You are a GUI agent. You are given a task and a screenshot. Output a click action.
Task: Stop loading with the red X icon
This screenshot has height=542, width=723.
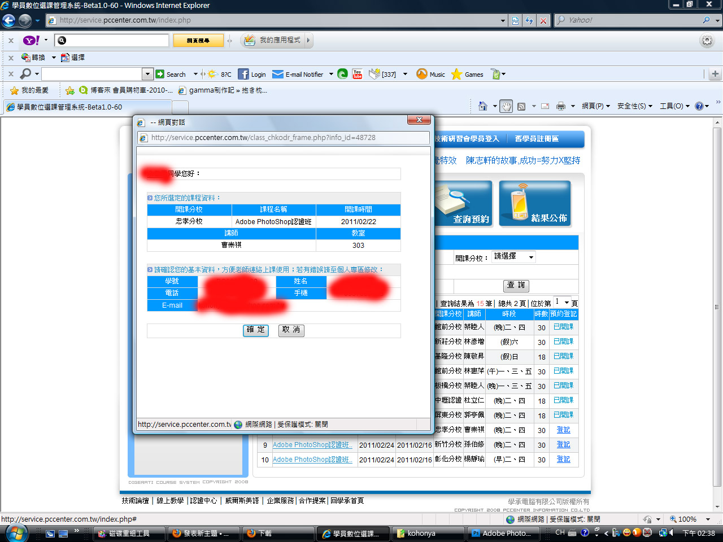click(x=543, y=20)
